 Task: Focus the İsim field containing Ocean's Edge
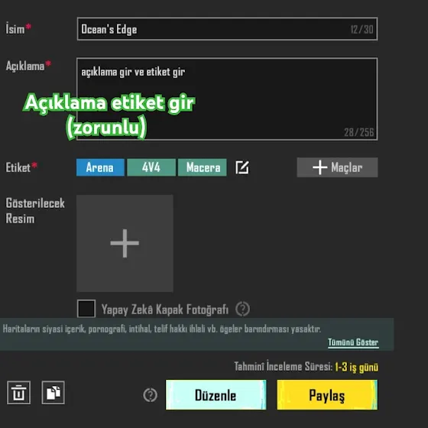click(x=228, y=29)
